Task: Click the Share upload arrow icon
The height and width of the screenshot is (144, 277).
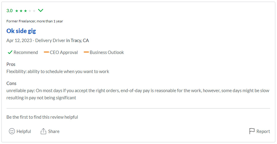Action: pyautogui.click(x=43, y=131)
